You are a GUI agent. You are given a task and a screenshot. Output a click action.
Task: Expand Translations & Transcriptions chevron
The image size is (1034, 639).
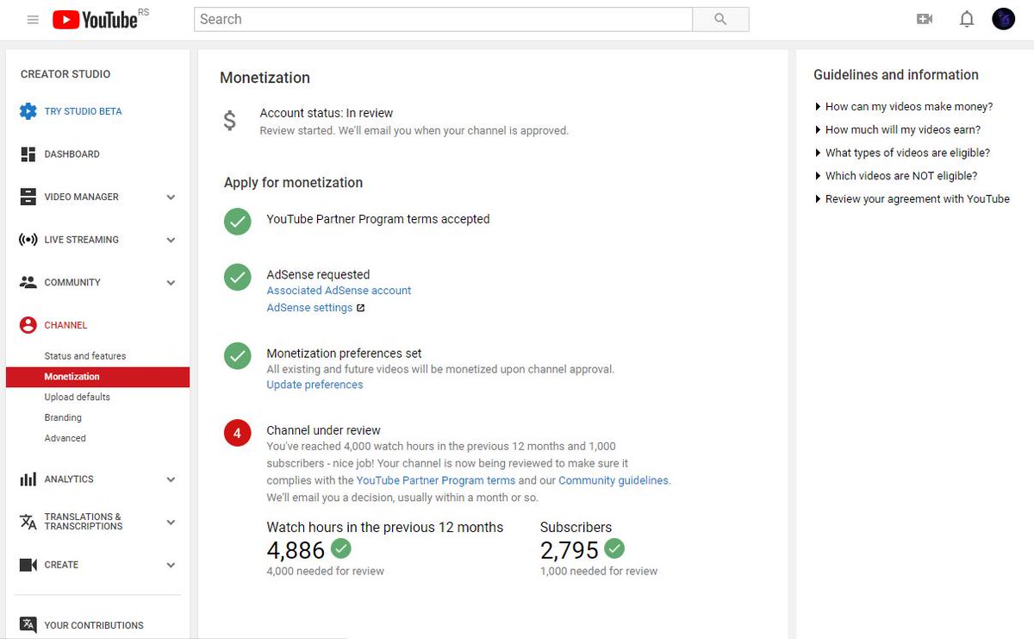pos(171,523)
